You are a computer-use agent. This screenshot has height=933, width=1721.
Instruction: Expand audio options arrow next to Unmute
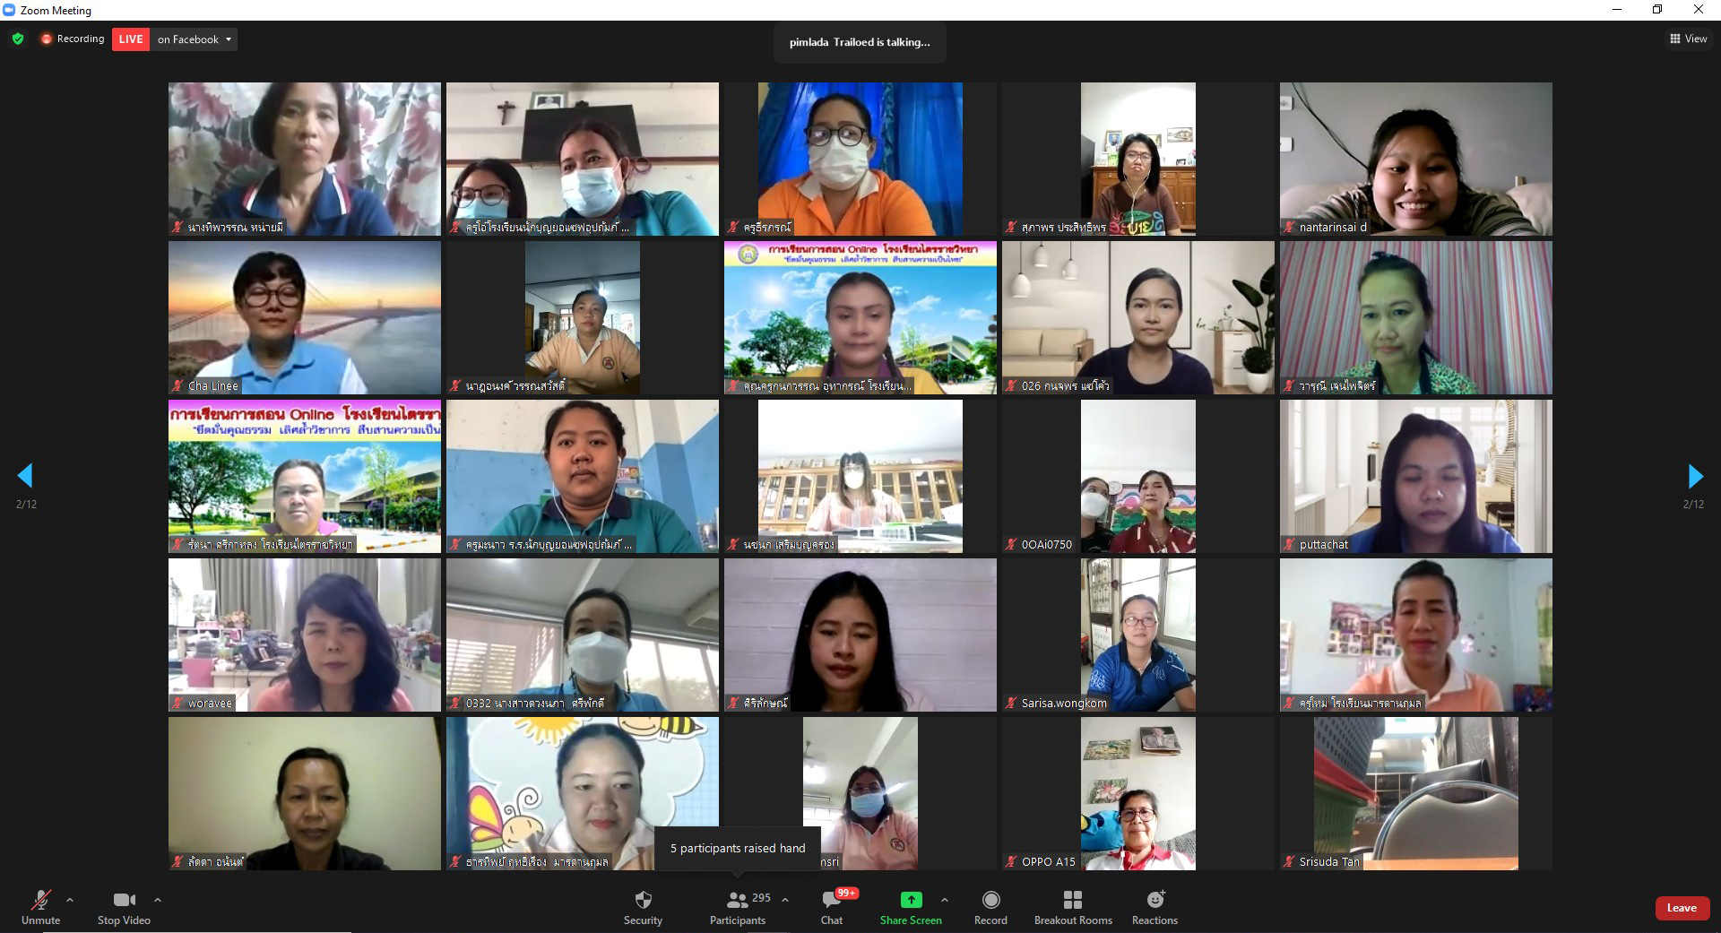(x=70, y=900)
